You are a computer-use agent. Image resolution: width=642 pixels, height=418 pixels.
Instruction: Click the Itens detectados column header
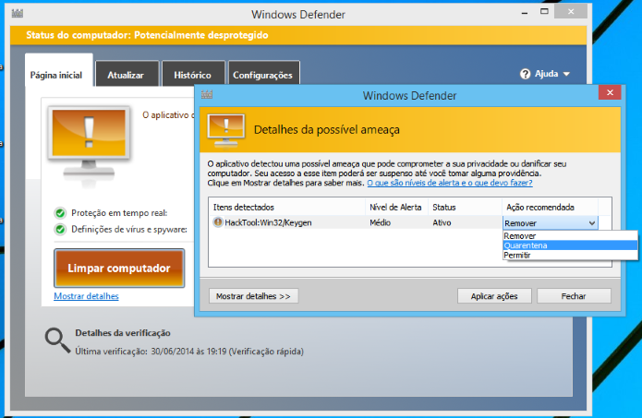tap(286, 207)
